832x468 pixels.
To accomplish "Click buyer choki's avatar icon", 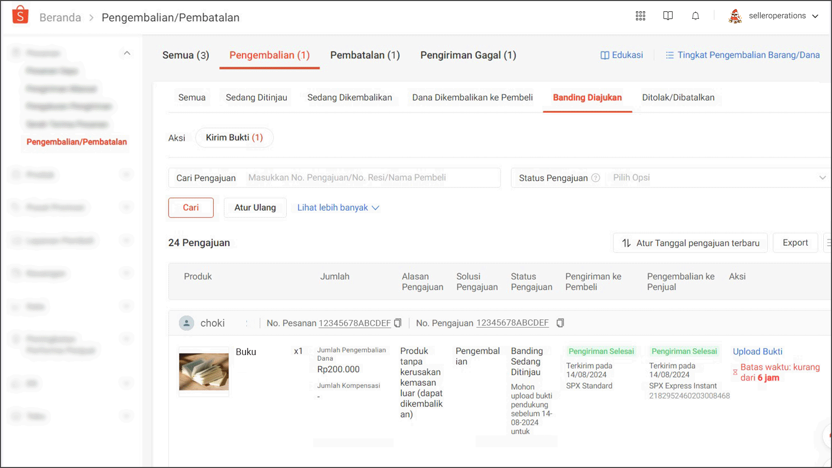I will coord(186,323).
